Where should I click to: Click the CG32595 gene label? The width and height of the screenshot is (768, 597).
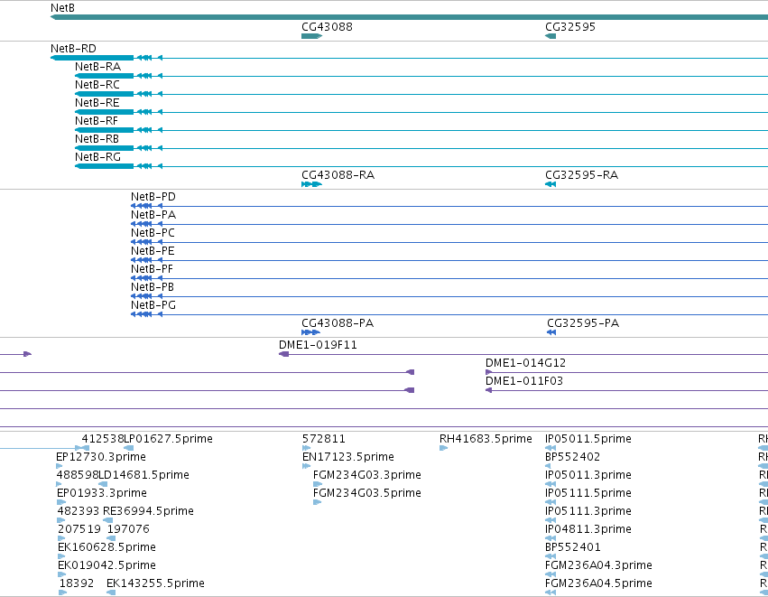pos(570,27)
